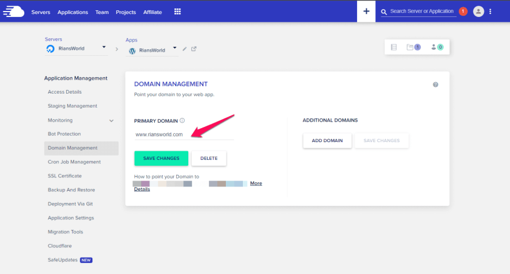
Task: Open the More Details link
Action: (256, 183)
